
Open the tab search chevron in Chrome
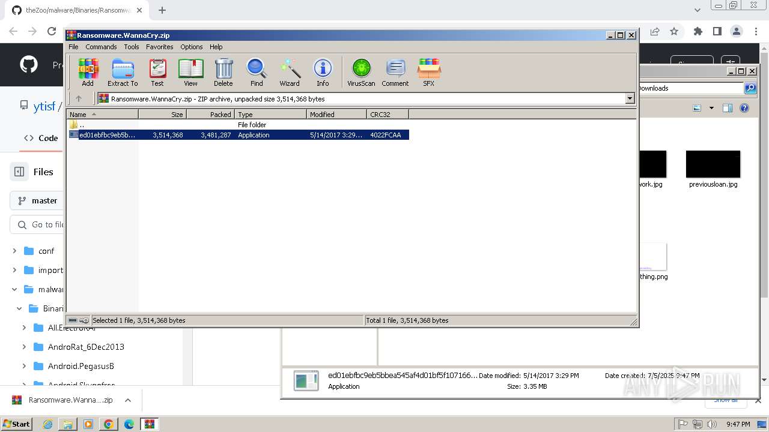(698, 10)
